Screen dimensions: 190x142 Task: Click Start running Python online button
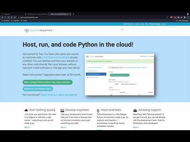pos(47,82)
